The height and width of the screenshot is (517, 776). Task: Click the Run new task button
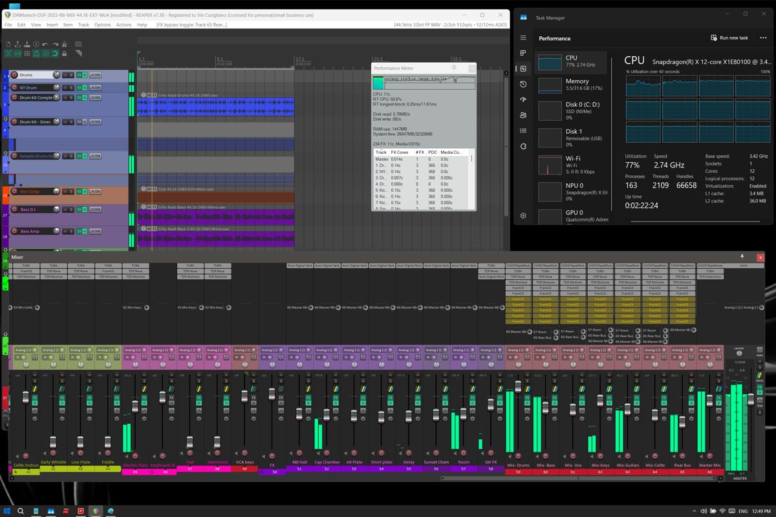[x=729, y=38]
